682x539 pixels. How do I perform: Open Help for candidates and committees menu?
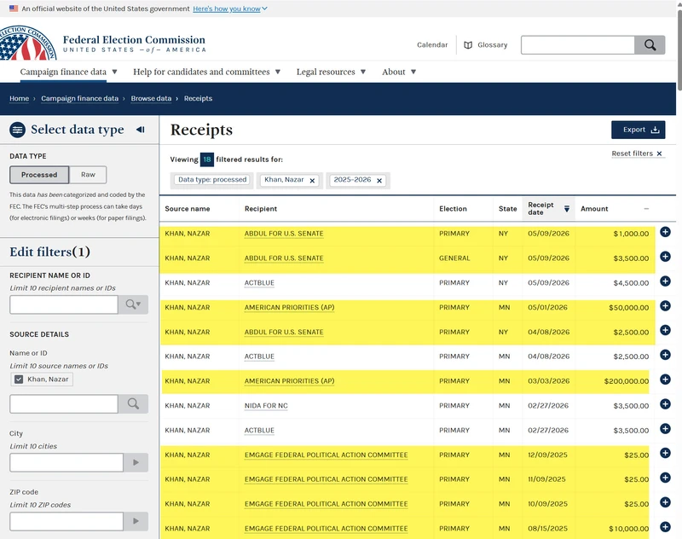(x=206, y=72)
